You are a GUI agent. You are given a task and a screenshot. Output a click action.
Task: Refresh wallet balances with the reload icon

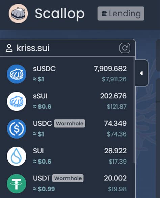(125, 48)
